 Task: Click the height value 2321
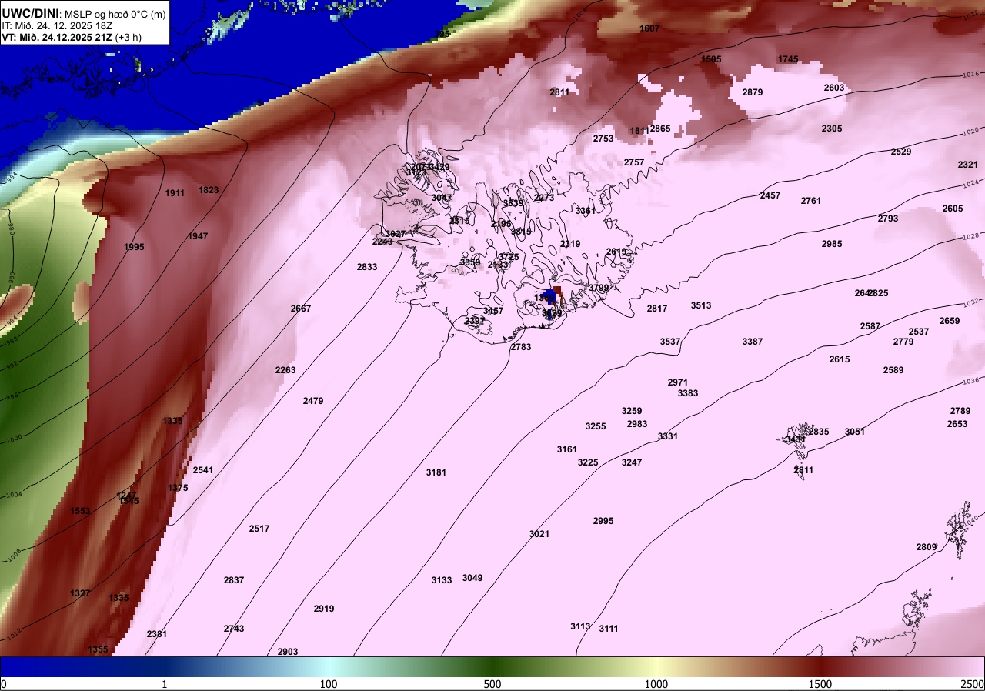[x=968, y=165]
